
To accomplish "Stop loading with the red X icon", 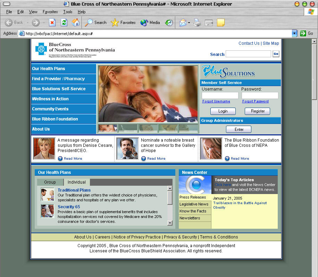I will (x=52, y=23).
